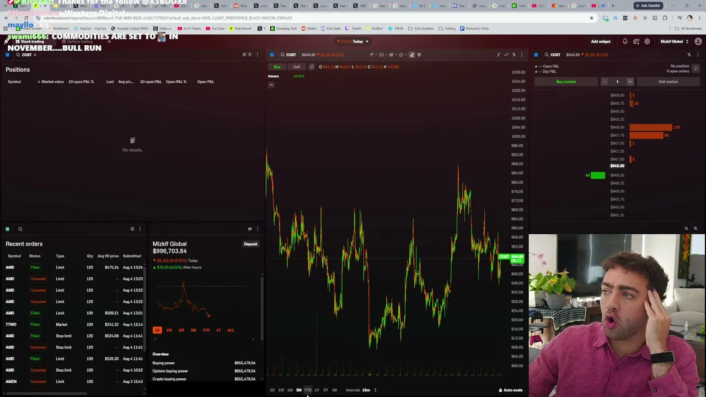
Task: Select the 1W range in account widget
Action: [x=169, y=330]
